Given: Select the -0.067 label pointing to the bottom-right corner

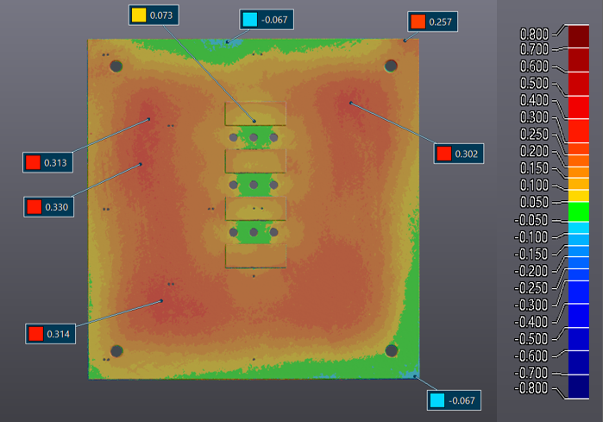Looking at the screenshot, I should coord(454,400).
